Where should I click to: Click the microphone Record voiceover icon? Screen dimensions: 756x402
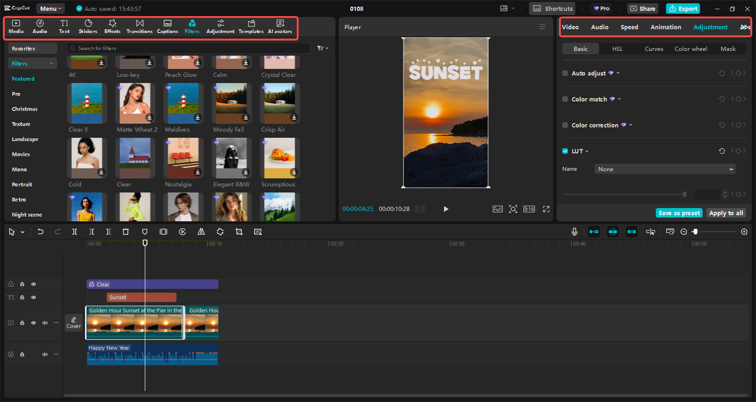pyautogui.click(x=574, y=232)
